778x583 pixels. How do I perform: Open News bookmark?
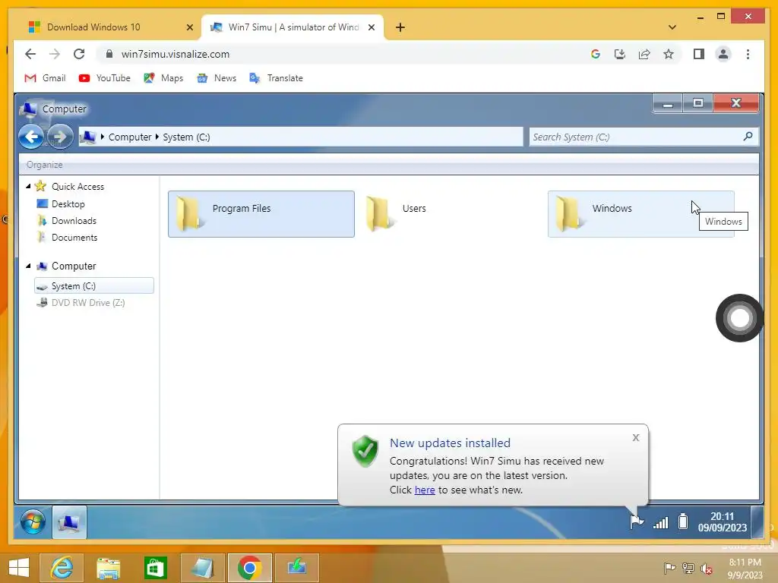(217, 78)
